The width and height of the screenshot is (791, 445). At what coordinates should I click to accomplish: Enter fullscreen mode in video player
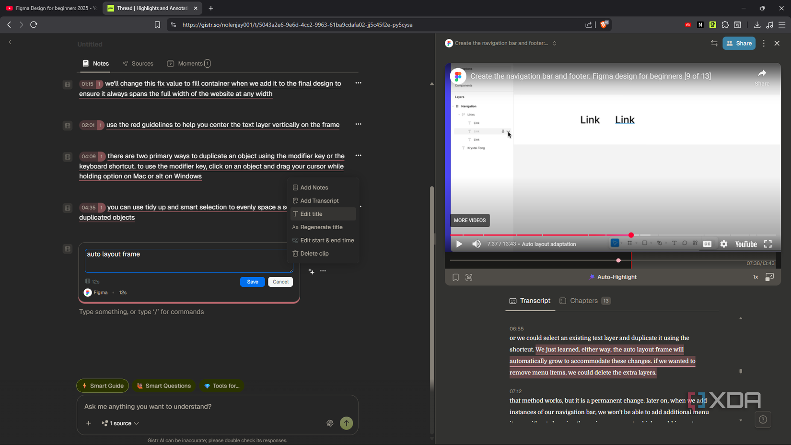click(x=768, y=244)
